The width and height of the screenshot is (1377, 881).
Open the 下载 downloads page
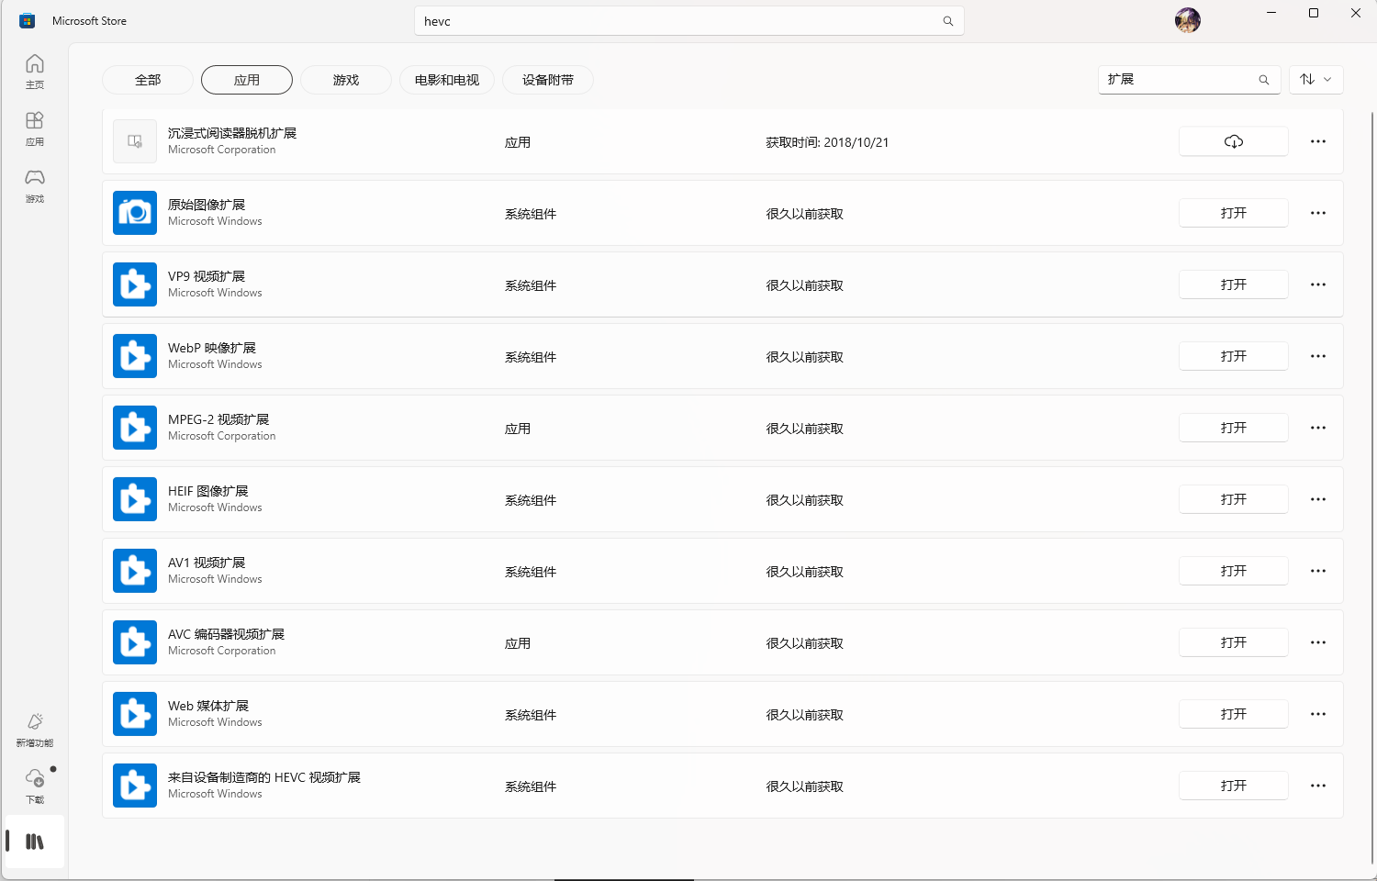[35, 786]
